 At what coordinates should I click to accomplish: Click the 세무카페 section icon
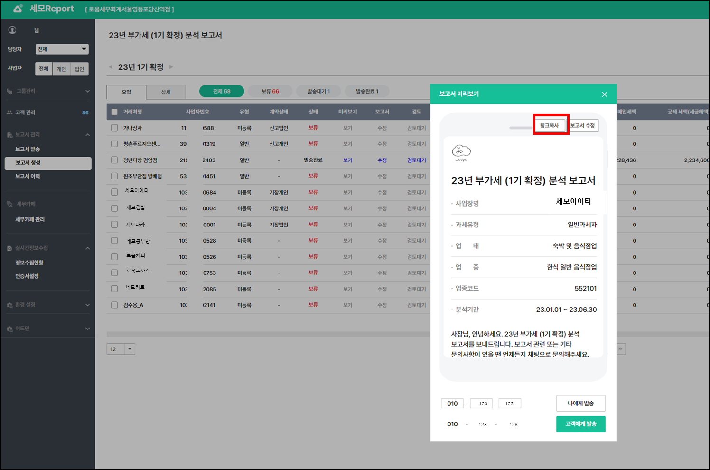coord(9,204)
